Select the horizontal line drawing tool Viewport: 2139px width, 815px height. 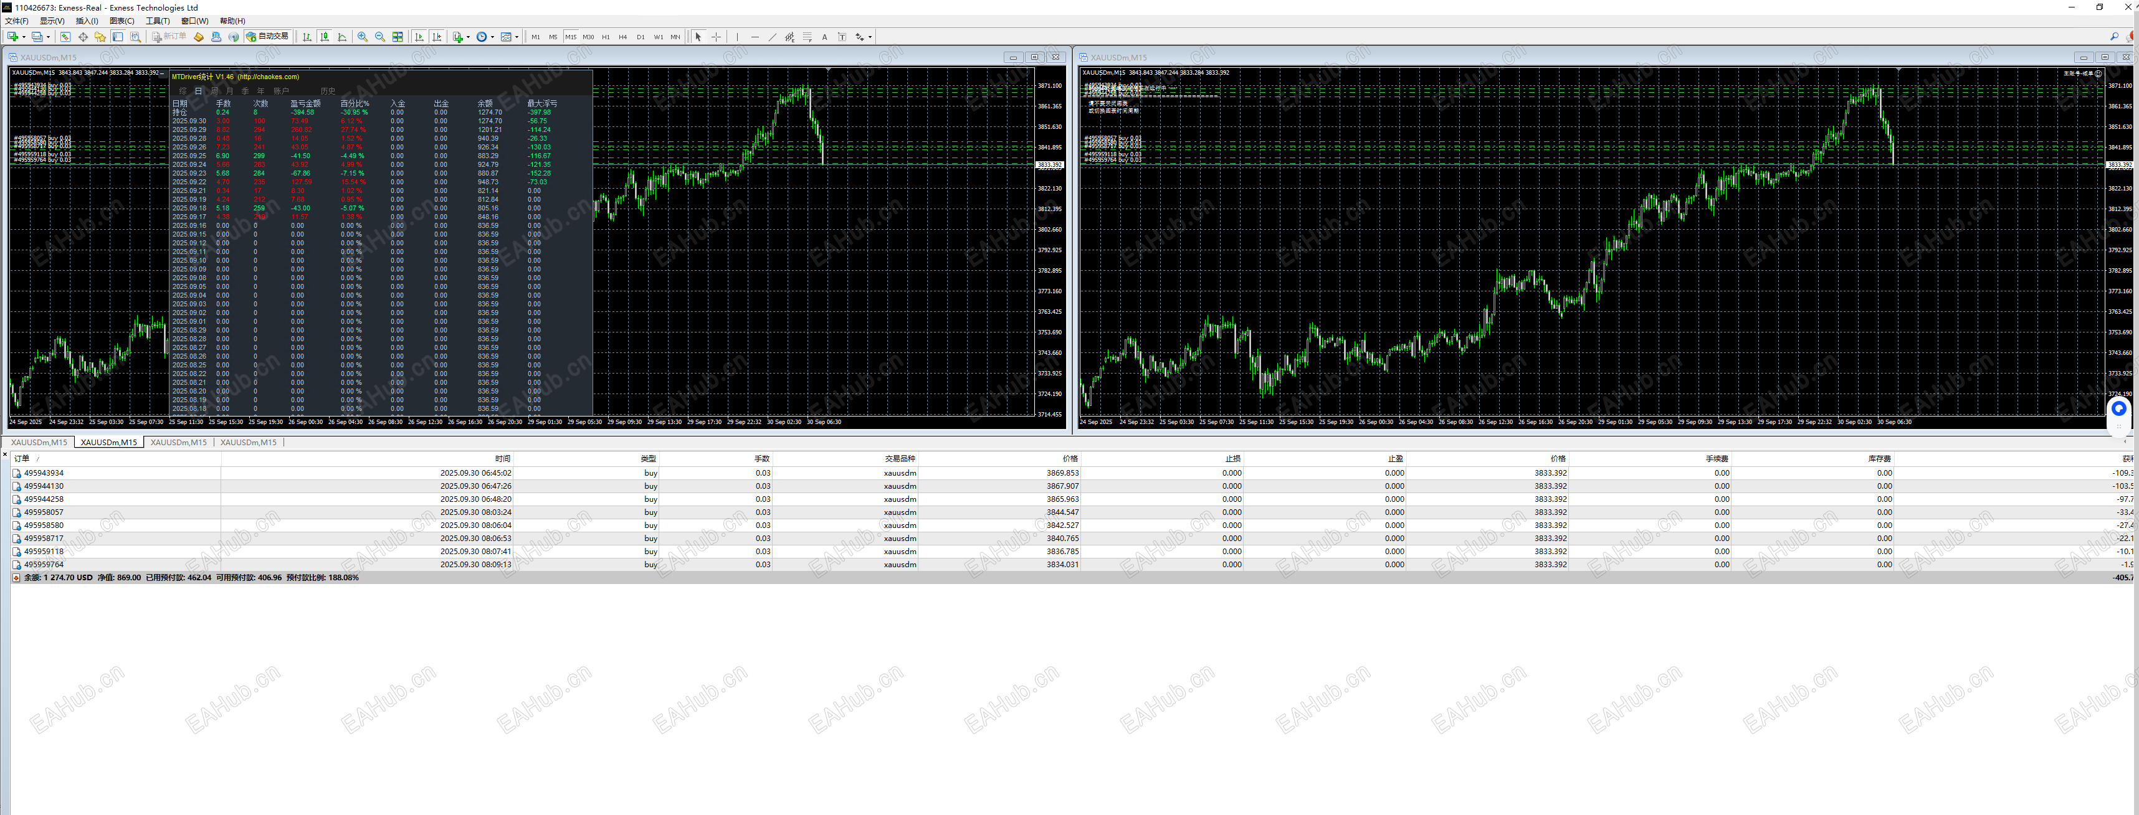pos(755,37)
